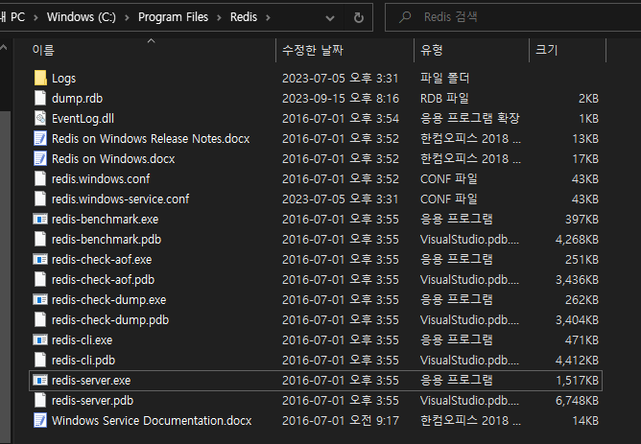Image resolution: width=641 pixels, height=444 pixels.
Task: Click the 2016-07-01 오전 9:17 date cell
Action: tap(341, 421)
